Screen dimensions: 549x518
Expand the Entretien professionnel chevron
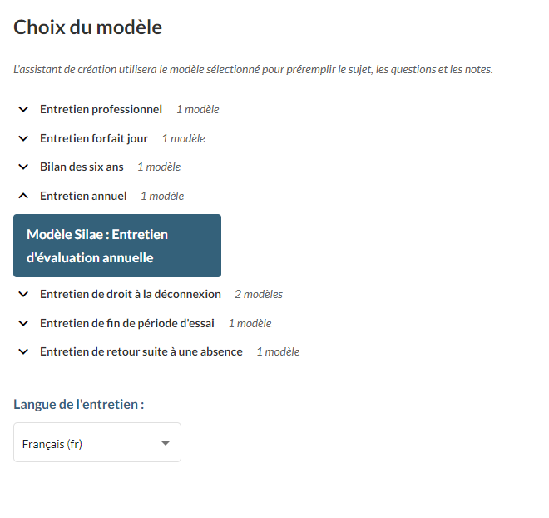(23, 109)
